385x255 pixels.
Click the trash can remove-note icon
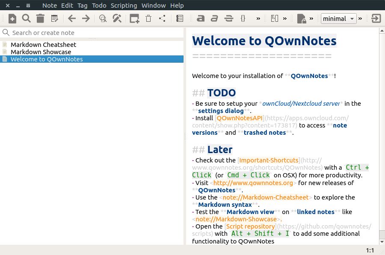(40, 19)
